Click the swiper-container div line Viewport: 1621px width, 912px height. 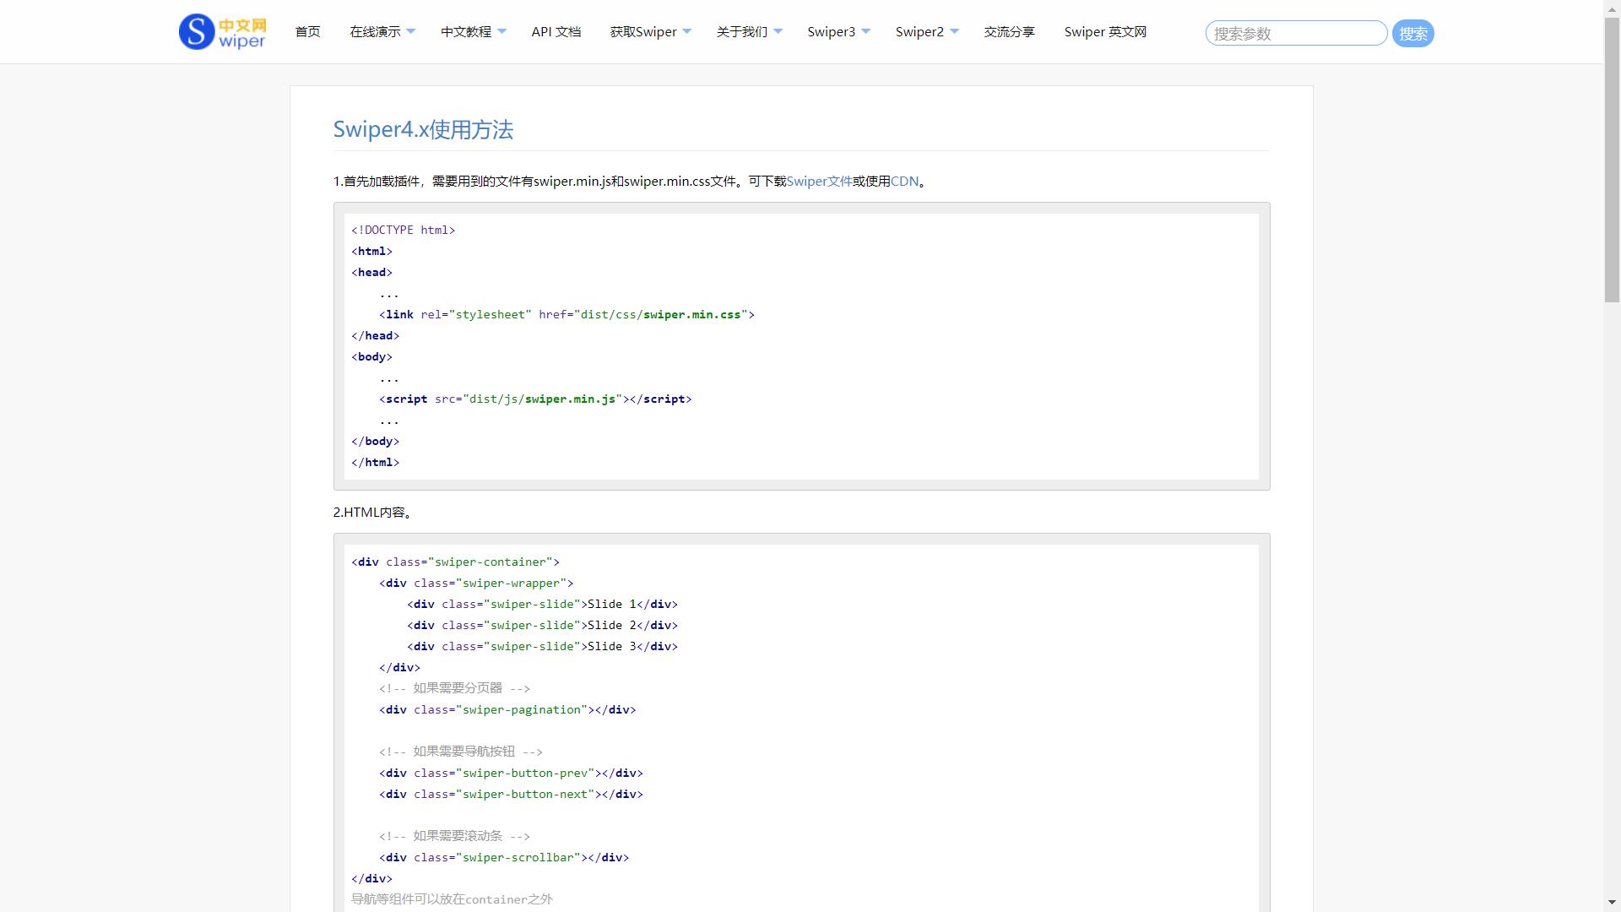(x=455, y=562)
